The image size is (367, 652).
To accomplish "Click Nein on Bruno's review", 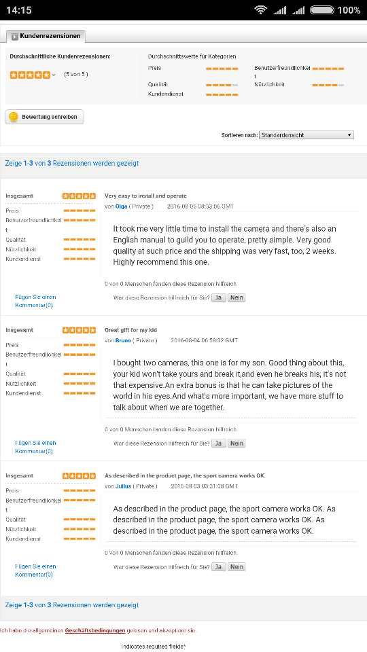I will pos(237,443).
